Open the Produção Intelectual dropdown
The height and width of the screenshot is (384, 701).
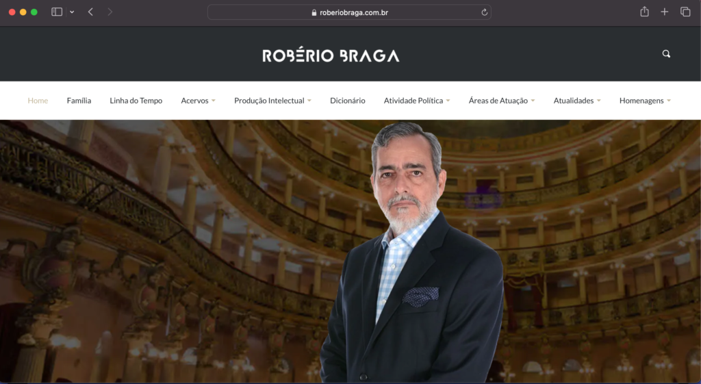point(272,101)
